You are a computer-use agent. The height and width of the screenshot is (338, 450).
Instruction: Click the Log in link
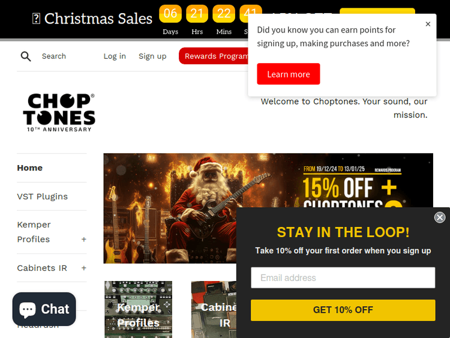(115, 56)
